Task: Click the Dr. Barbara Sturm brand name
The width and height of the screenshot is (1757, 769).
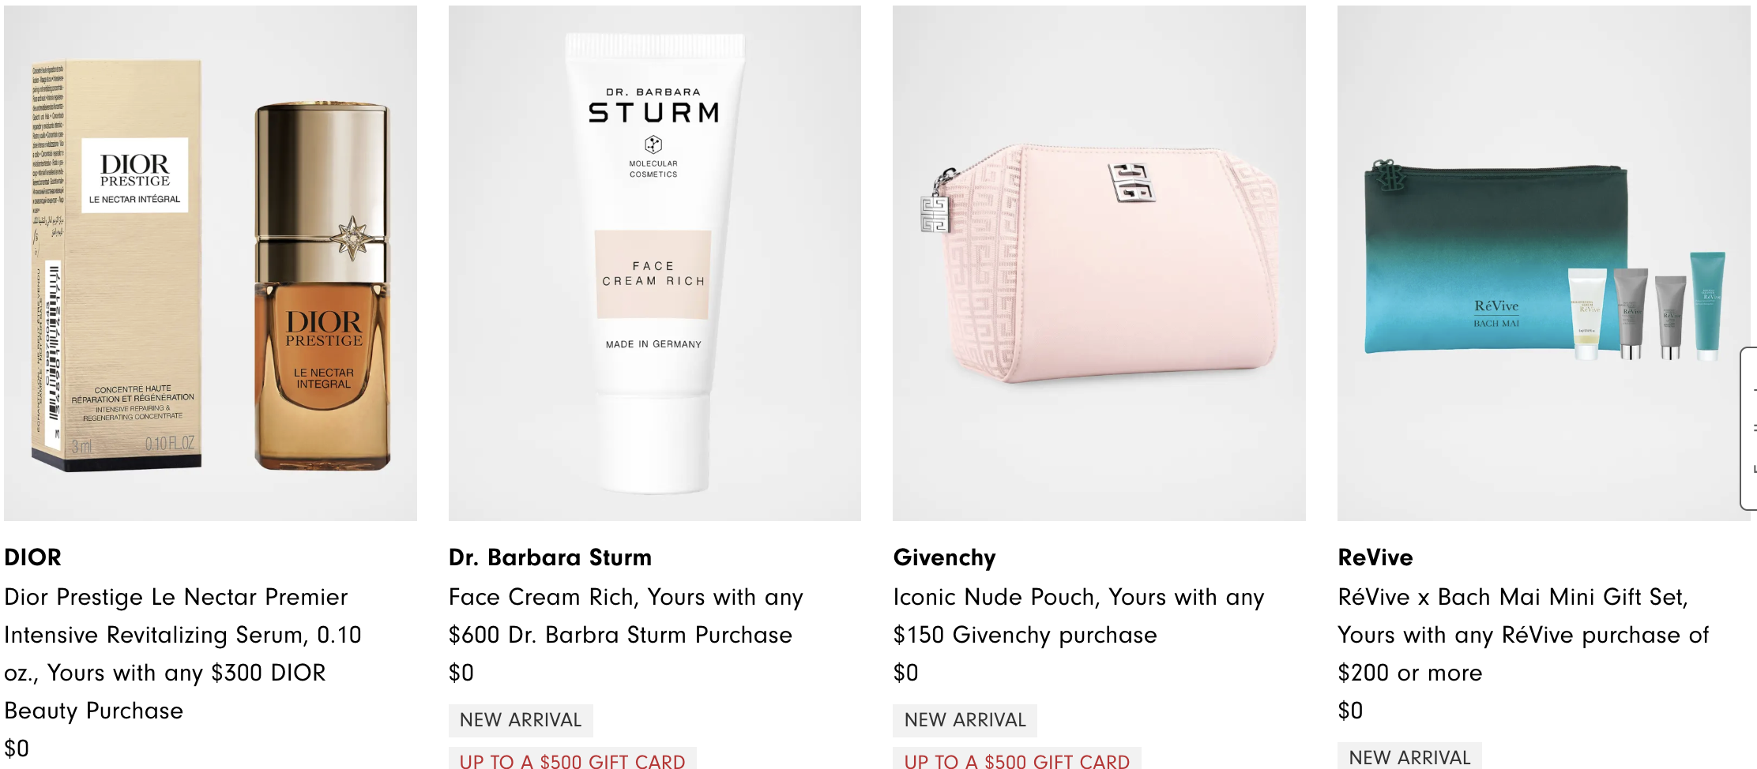Action: coord(550,557)
